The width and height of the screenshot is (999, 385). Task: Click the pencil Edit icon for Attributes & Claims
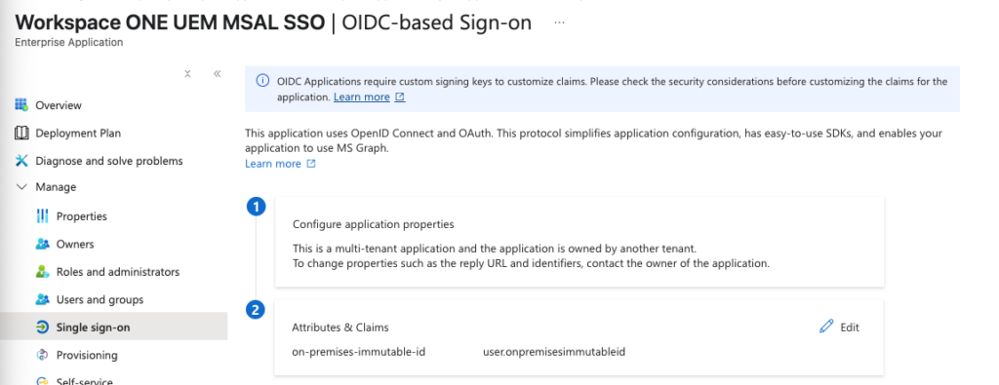click(826, 327)
